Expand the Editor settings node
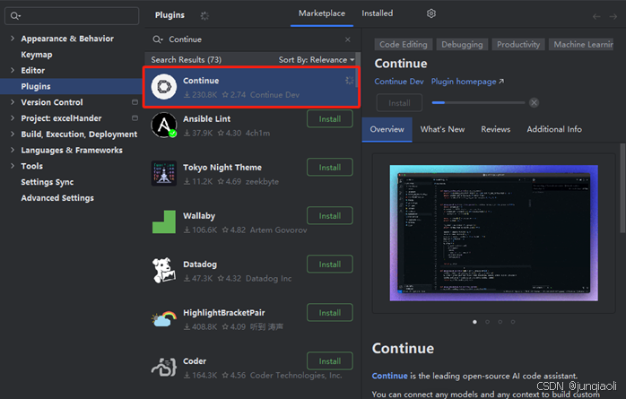Viewport: 626px width, 399px height. [13, 70]
